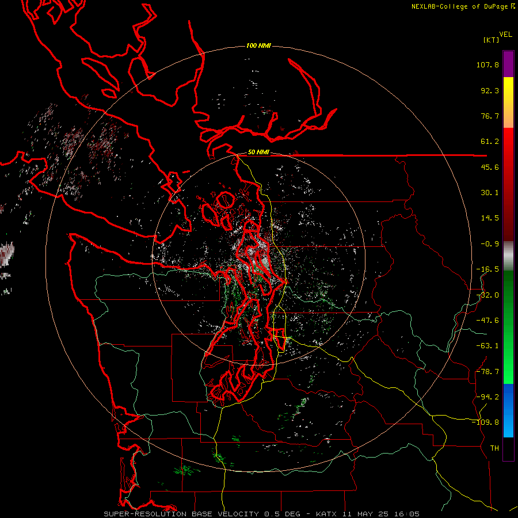518x518 pixels.
Task: Click the [KT] units label
Action: 492,40
